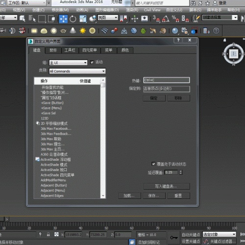Click the 保存 button
Viewport: 245px width, 245px height.
click(x=154, y=196)
